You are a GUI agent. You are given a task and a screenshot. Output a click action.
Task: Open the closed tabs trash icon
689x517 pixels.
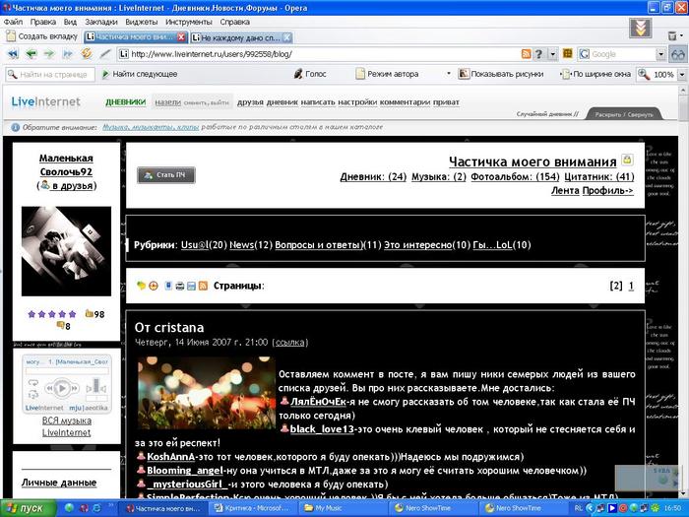click(672, 35)
